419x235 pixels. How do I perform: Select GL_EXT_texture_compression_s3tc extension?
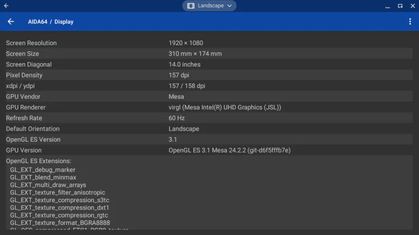[60, 200]
